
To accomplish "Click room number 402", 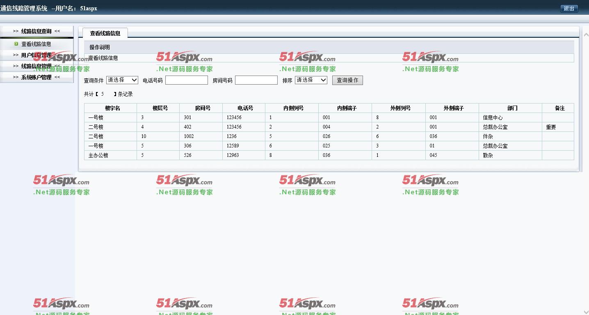I will tap(187, 127).
